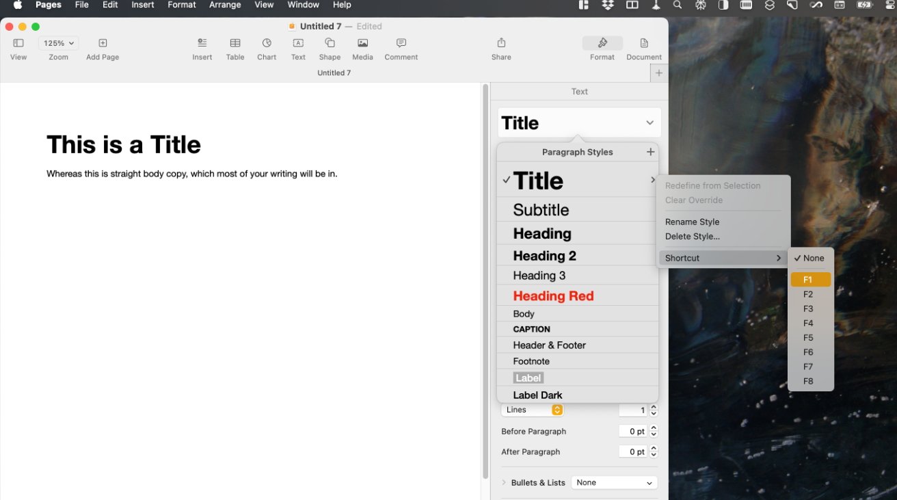Image resolution: width=897 pixels, height=500 pixels.
Task: Open the Media toolbar icon
Action: click(362, 43)
